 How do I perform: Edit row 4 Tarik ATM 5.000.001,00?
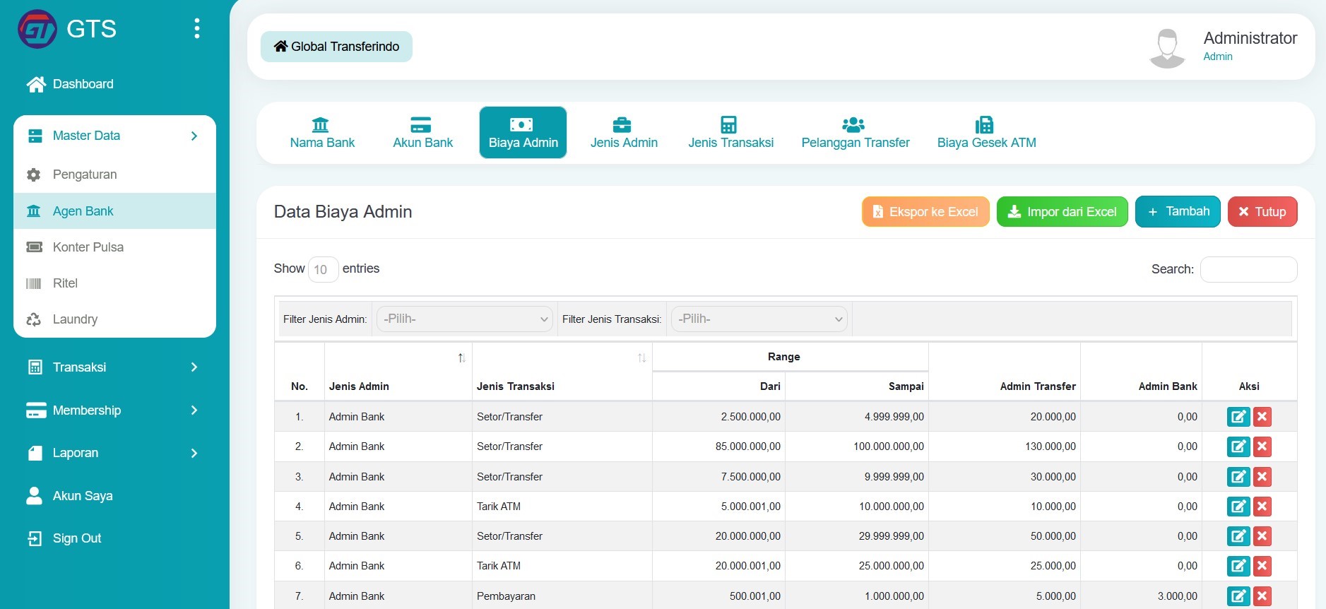tap(1238, 507)
